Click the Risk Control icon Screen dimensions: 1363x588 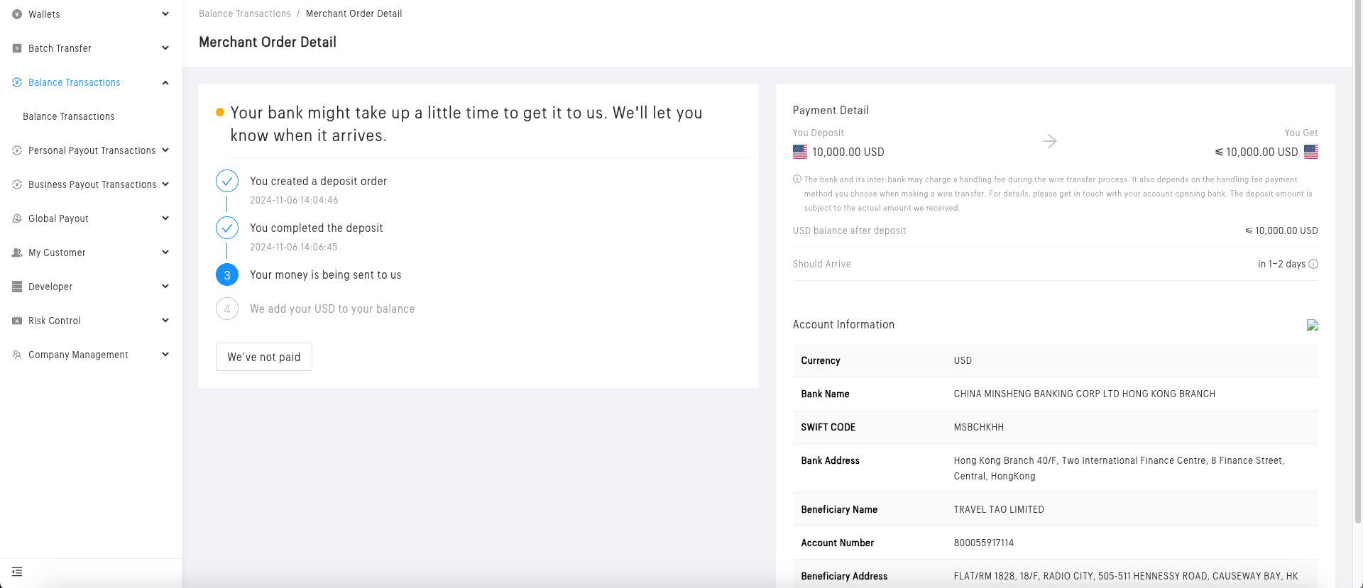(x=17, y=321)
